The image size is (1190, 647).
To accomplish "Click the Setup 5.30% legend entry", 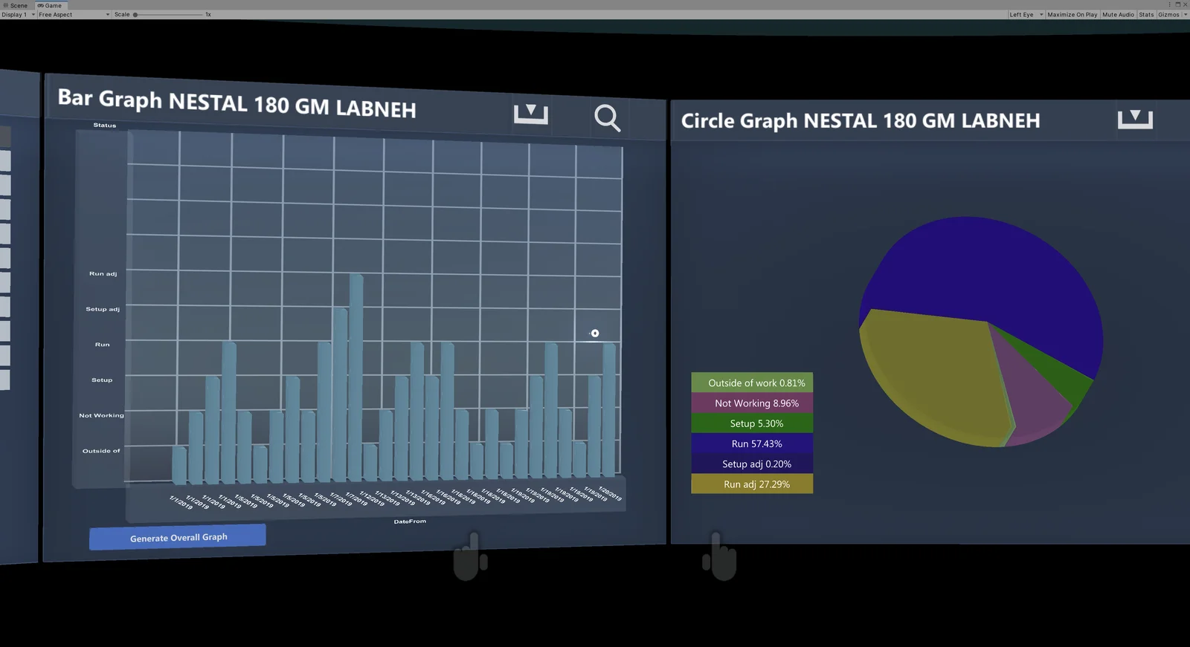I will click(752, 423).
